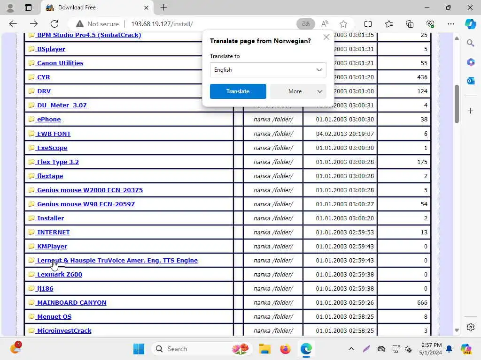Open the BSplayer folder link
The width and height of the screenshot is (481, 360).
click(x=51, y=49)
